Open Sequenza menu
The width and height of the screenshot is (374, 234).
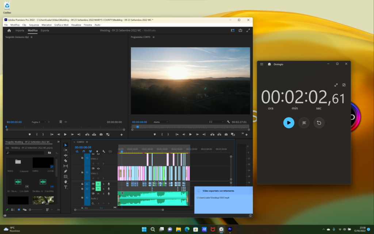(x=34, y=25)
